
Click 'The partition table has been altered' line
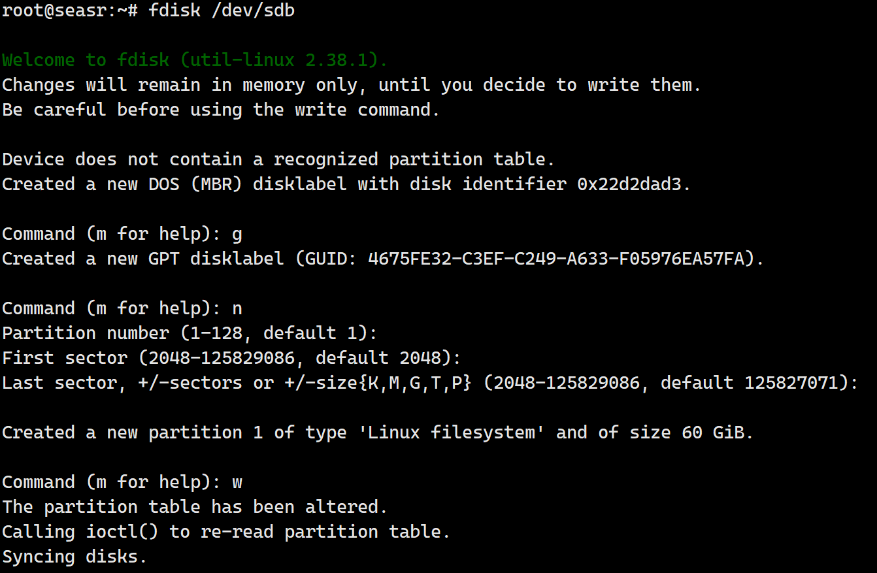tap(195, 507)
